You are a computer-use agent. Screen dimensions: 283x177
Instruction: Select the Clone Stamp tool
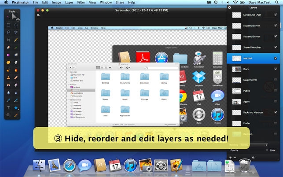click(x=8, y=77)
